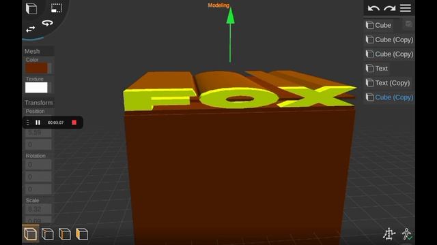Click cube icon beside Text (Copy)
The image size is (437, 245).
coord(369,83)
